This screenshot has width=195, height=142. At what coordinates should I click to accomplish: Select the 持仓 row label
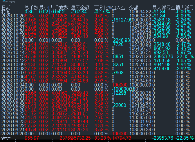pyautogui.click(x=6, y=12)
